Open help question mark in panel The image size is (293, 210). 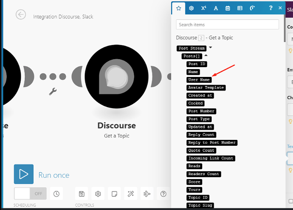pyautogui.click(x=270, y=8)
